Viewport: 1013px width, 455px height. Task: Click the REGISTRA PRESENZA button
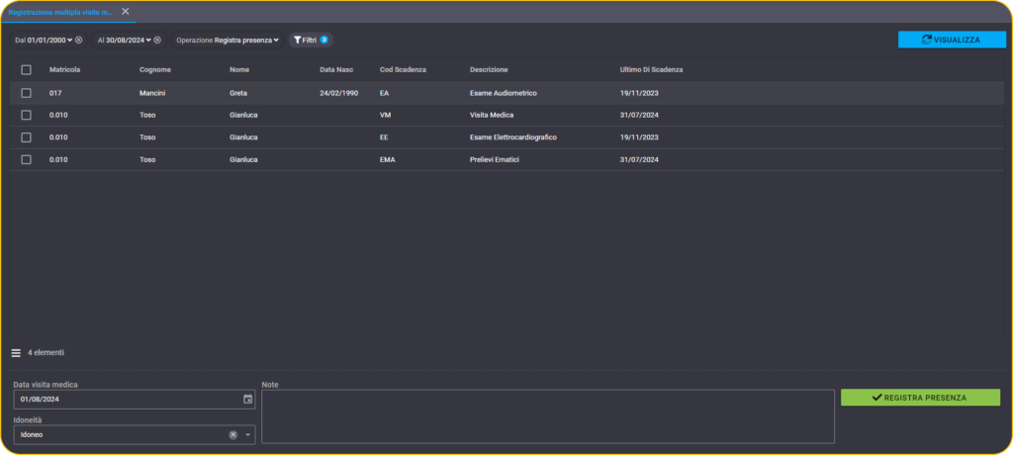tap(920, 398)
